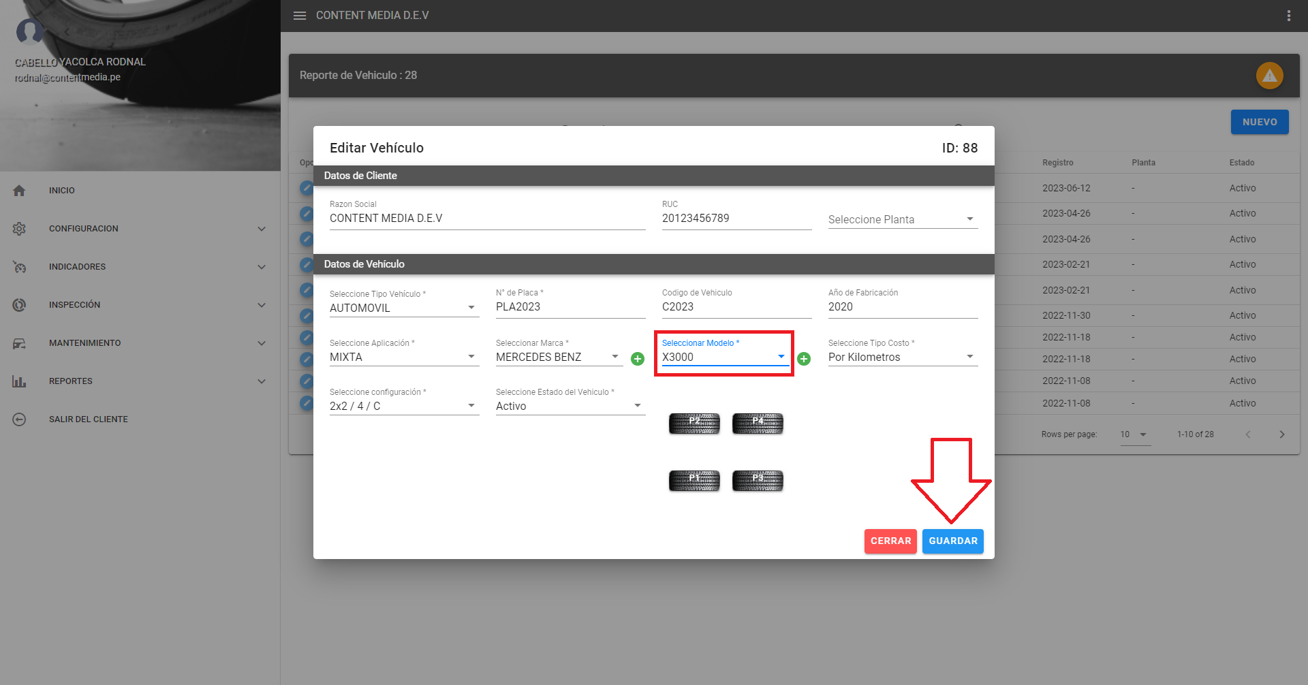Open Tipo Costo dropdown showing Por Kilometros
This screenshot has width=1308, height=685.
point(902,357)
